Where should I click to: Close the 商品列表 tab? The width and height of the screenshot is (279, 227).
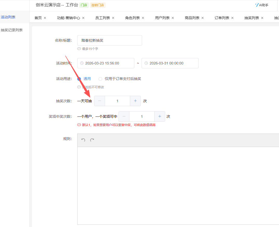(203, 18)
